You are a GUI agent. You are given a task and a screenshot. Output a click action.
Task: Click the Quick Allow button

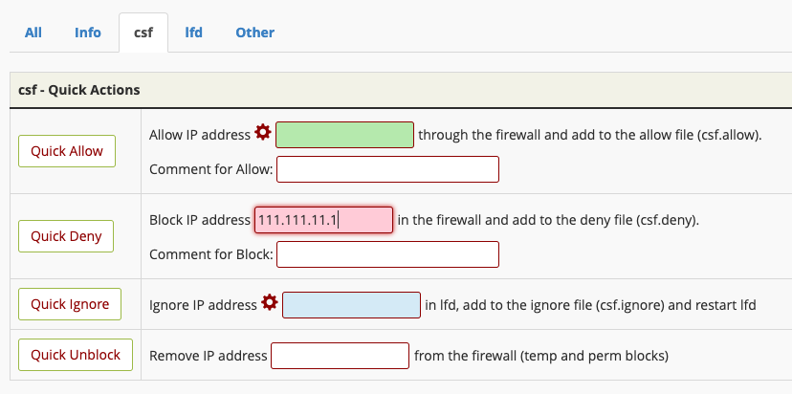pos(67,151)
